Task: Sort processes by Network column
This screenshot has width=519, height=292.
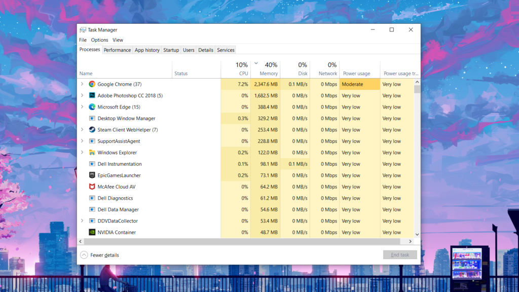Action: (x=325, y=69)
